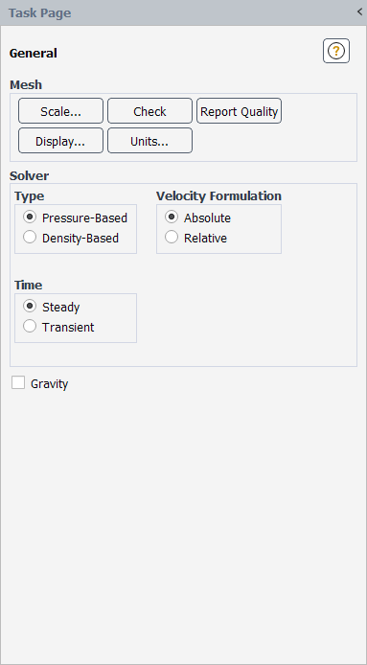Screen dimensions: 367x665
Task: Collapse the Task Page panel arrow
Action: click(359, 11)
